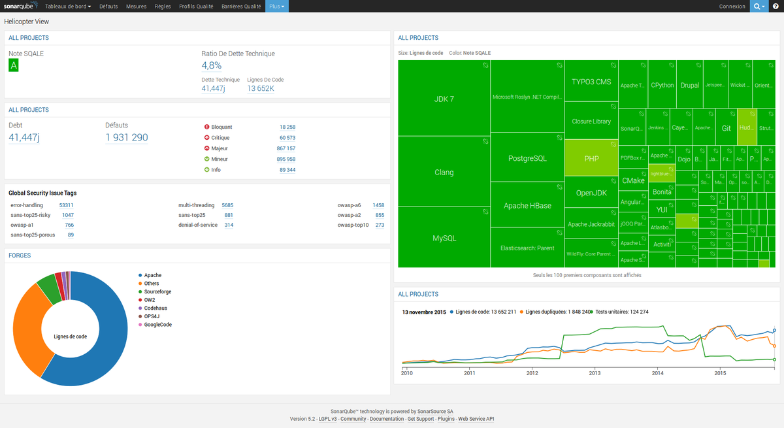
Task: Select the OW2 legend entry
Action: coord(146,300)
